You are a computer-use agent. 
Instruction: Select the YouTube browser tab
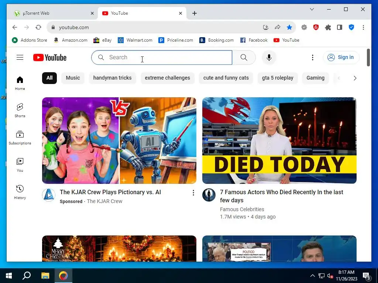click(142, 13)
